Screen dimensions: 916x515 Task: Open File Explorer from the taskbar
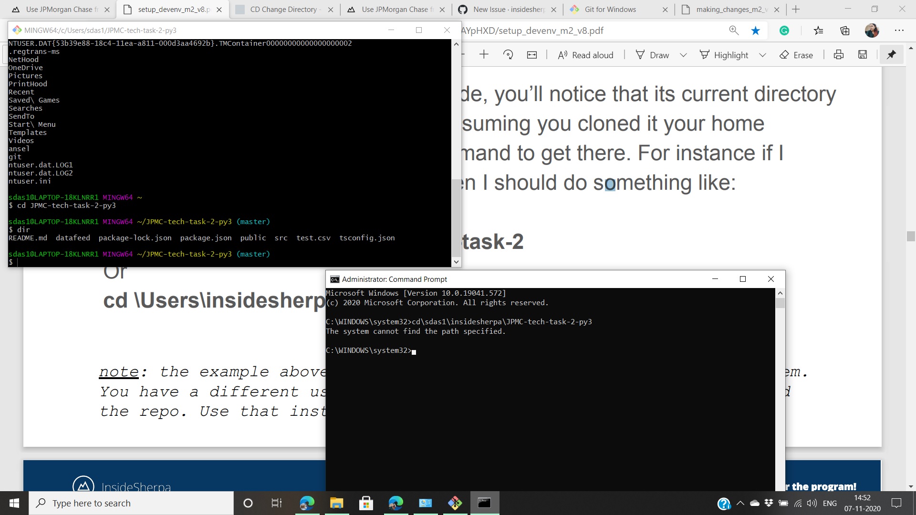[x=337, y=503]
